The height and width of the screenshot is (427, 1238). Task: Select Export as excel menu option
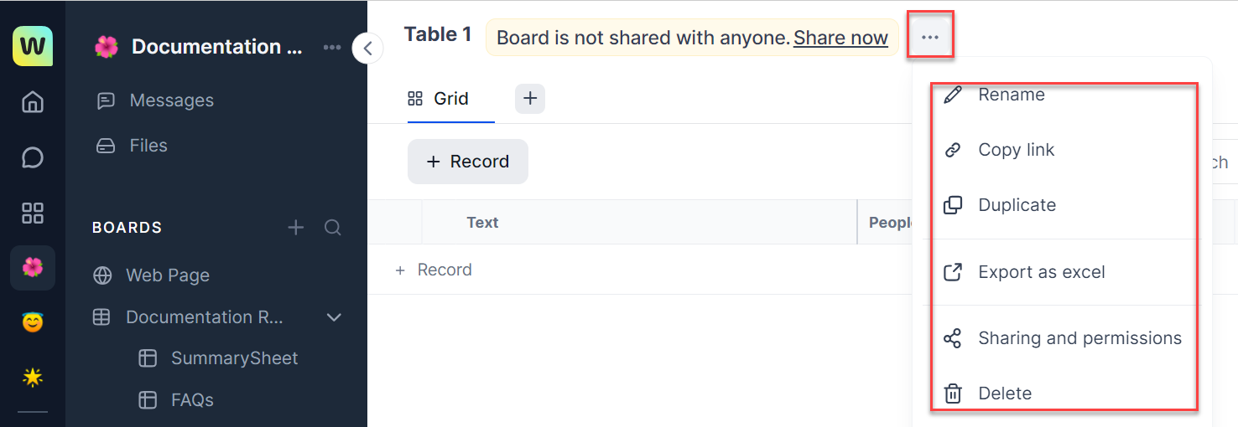pos(1041,272)
